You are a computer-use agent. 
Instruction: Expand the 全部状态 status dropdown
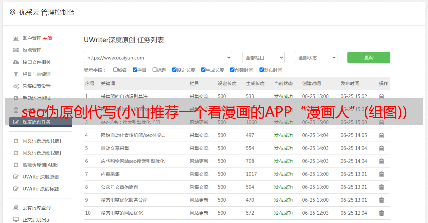316,57
